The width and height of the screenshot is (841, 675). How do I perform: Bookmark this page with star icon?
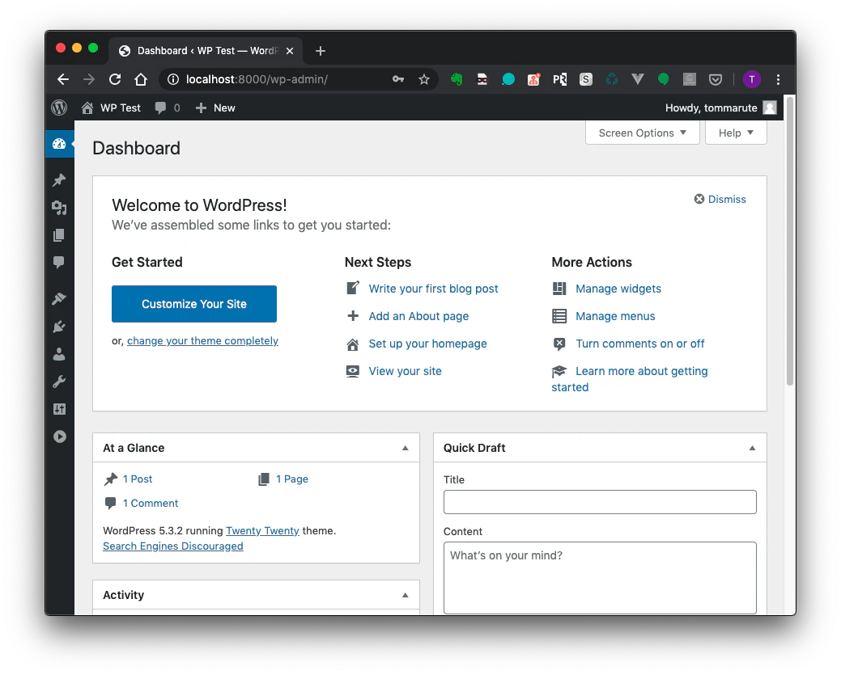point(423,79)
